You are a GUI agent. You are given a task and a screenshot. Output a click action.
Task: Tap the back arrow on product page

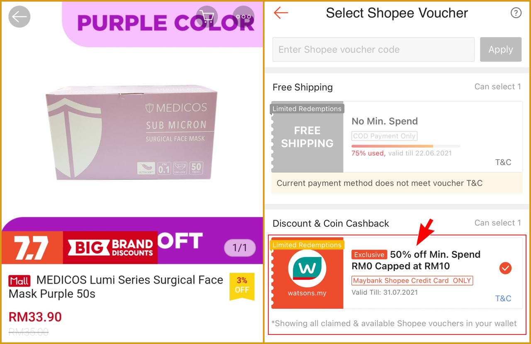(19, 17)
